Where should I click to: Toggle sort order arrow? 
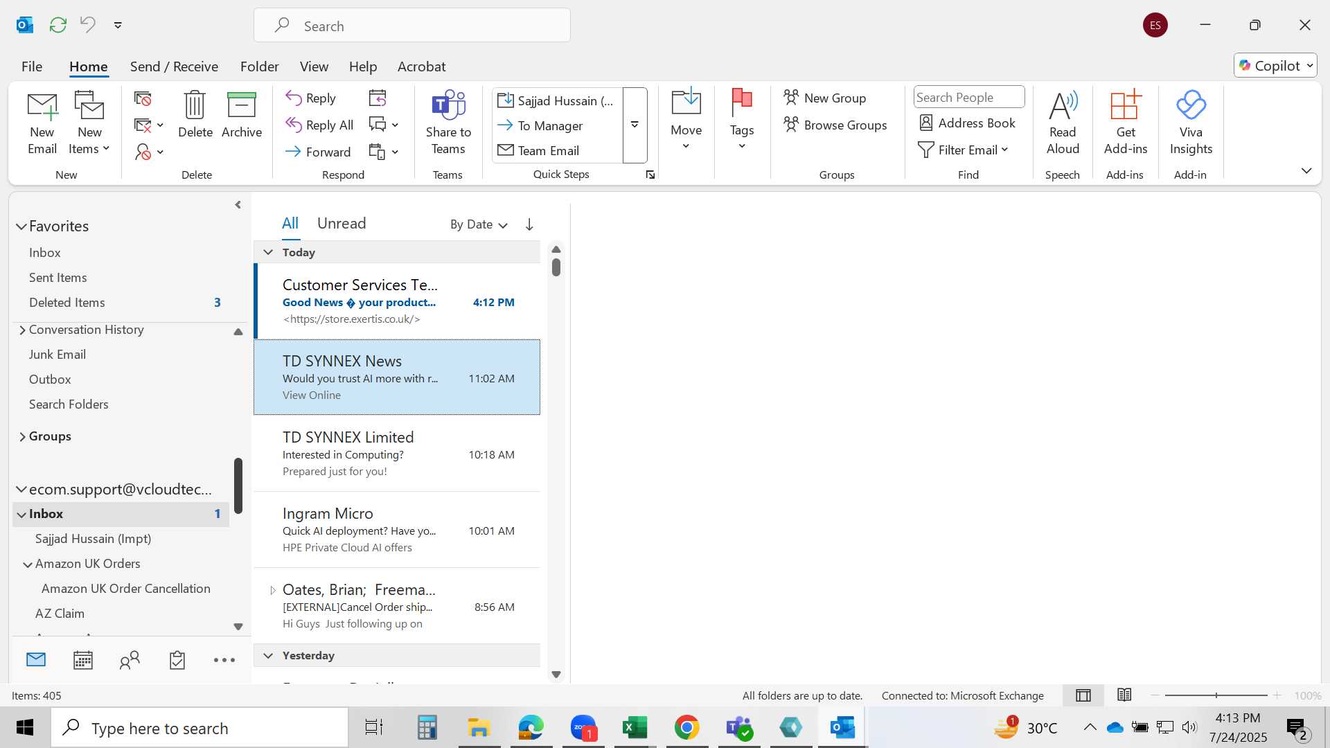[529, 224]
